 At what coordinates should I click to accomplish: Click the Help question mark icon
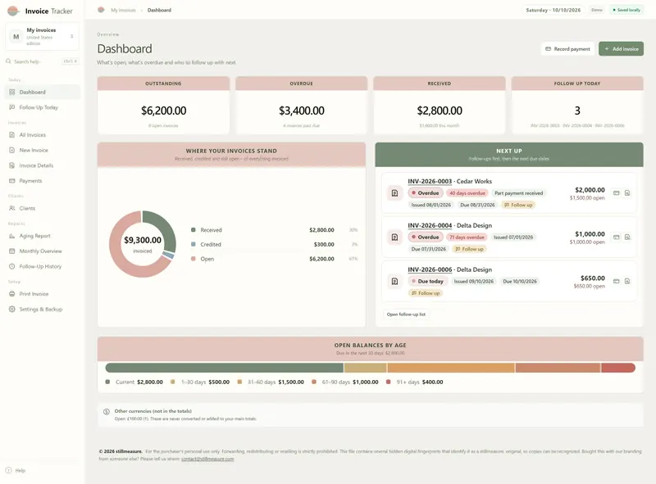[8, 470]
